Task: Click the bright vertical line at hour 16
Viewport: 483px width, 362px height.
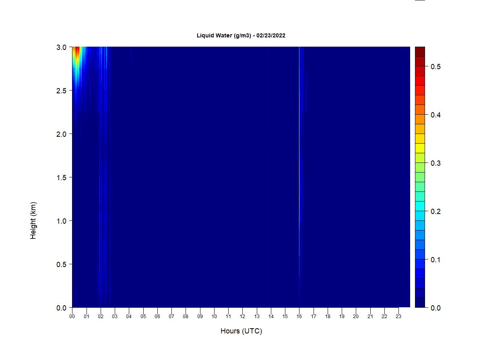Action: click(299, 177)
